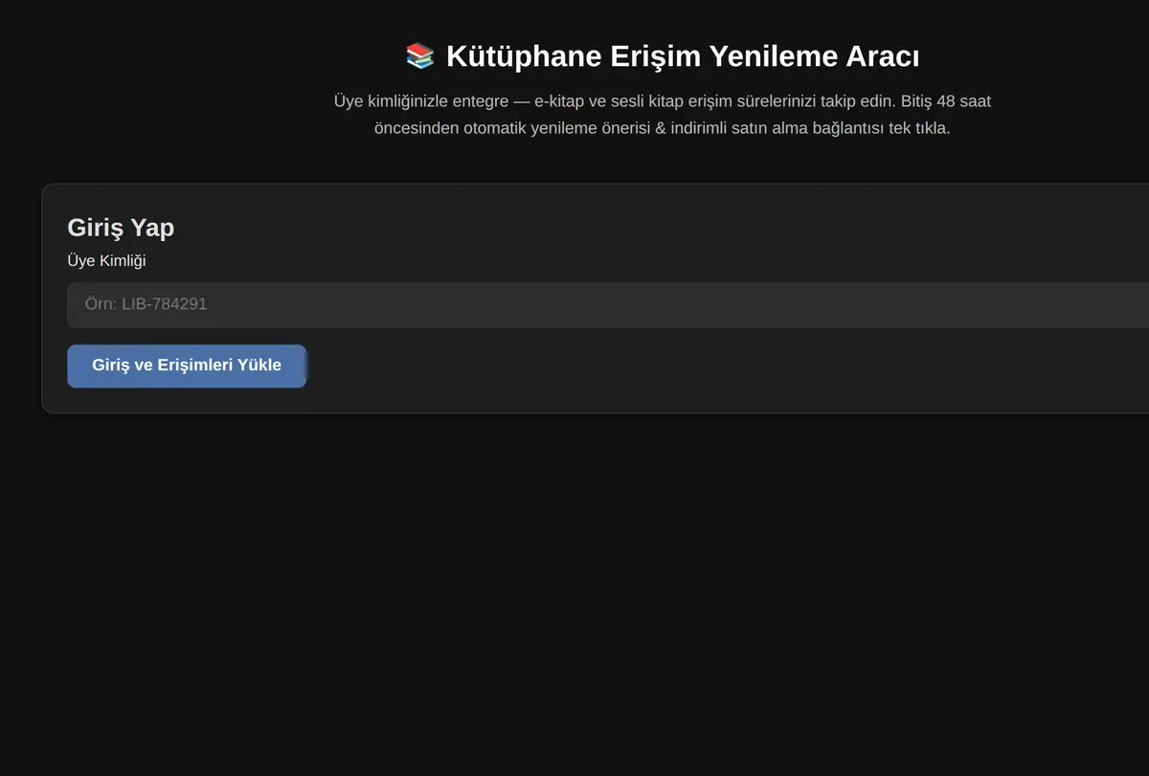This screenshot has width=1149, height=776.
Task: Click the subtitle paragraph starting Üye kimliğinizle entegre
Action: tap(662, 114)
